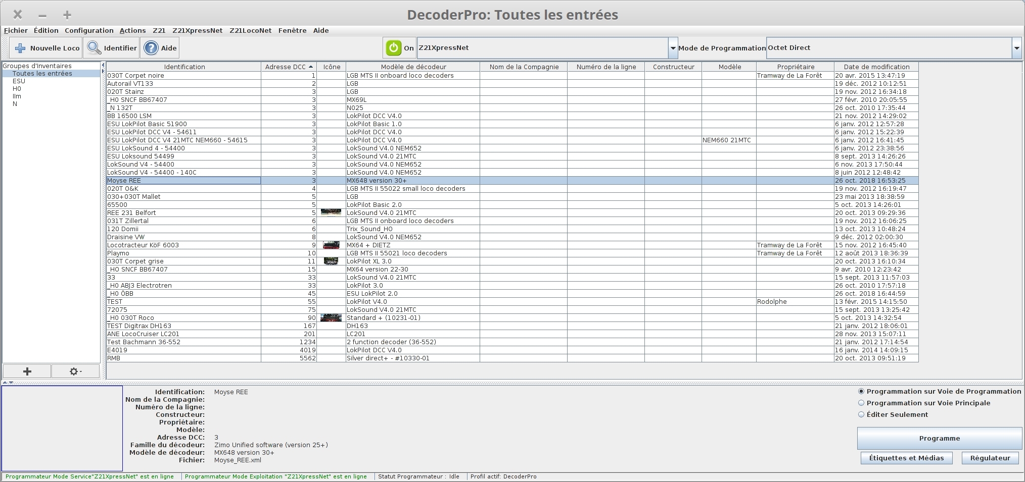Sort by Date de modification column header
1025x482 pixels.
pyautogui.click(x=876, y=67)
